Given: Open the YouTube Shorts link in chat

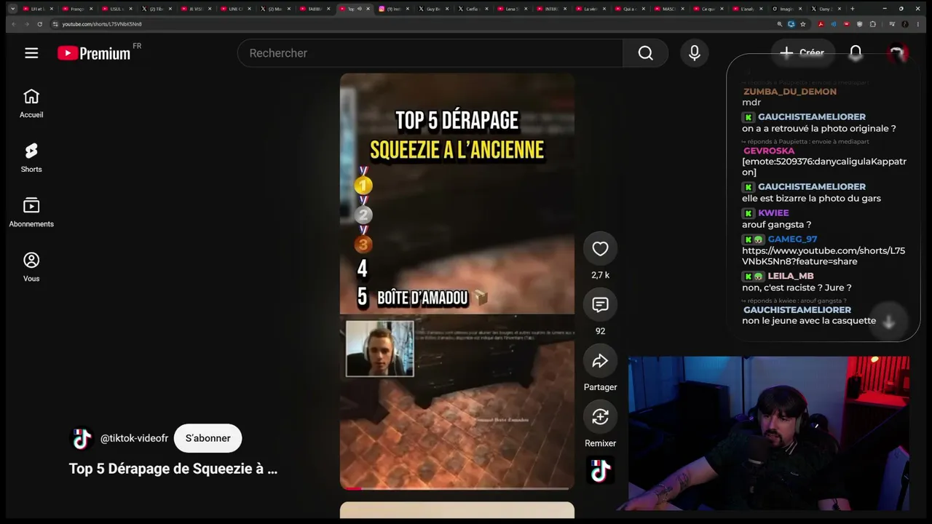Looking at the screenshot, I should (x=824, y=256).
